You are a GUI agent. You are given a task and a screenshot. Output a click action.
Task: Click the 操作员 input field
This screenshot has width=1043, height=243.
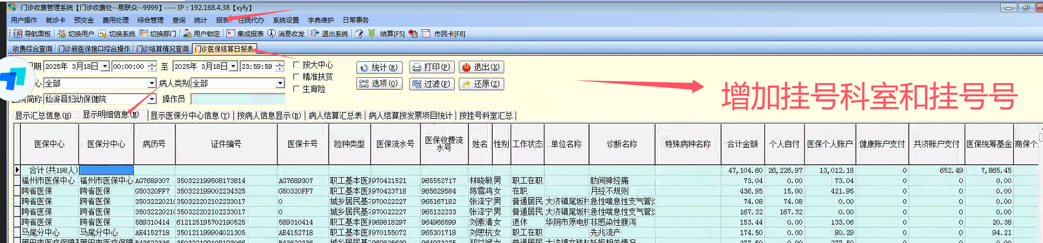tap(238, 99)
